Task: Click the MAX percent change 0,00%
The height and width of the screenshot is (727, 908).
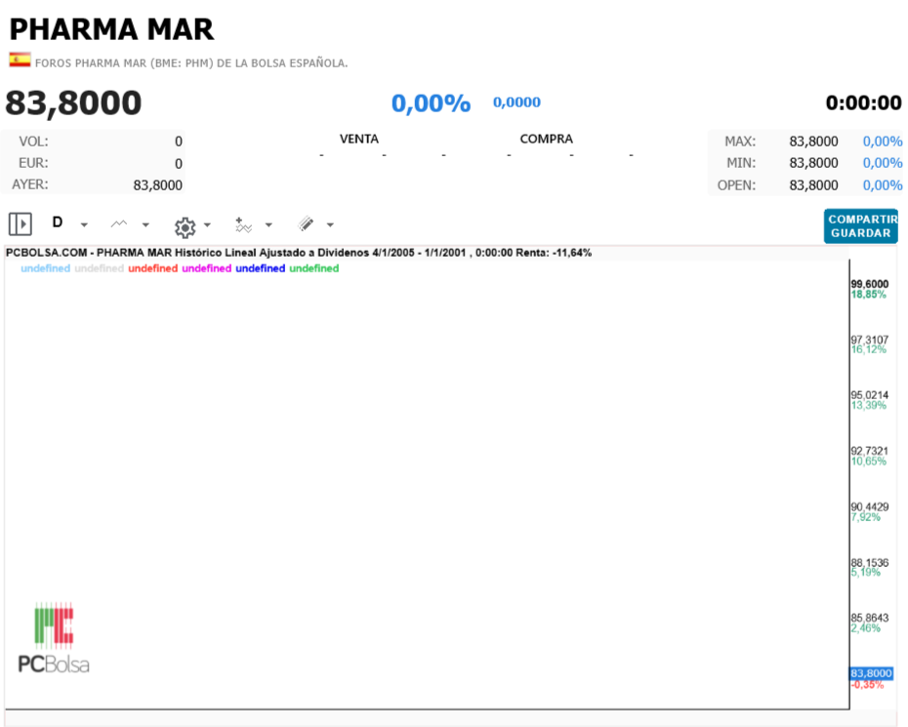Action: pos(883,141)
